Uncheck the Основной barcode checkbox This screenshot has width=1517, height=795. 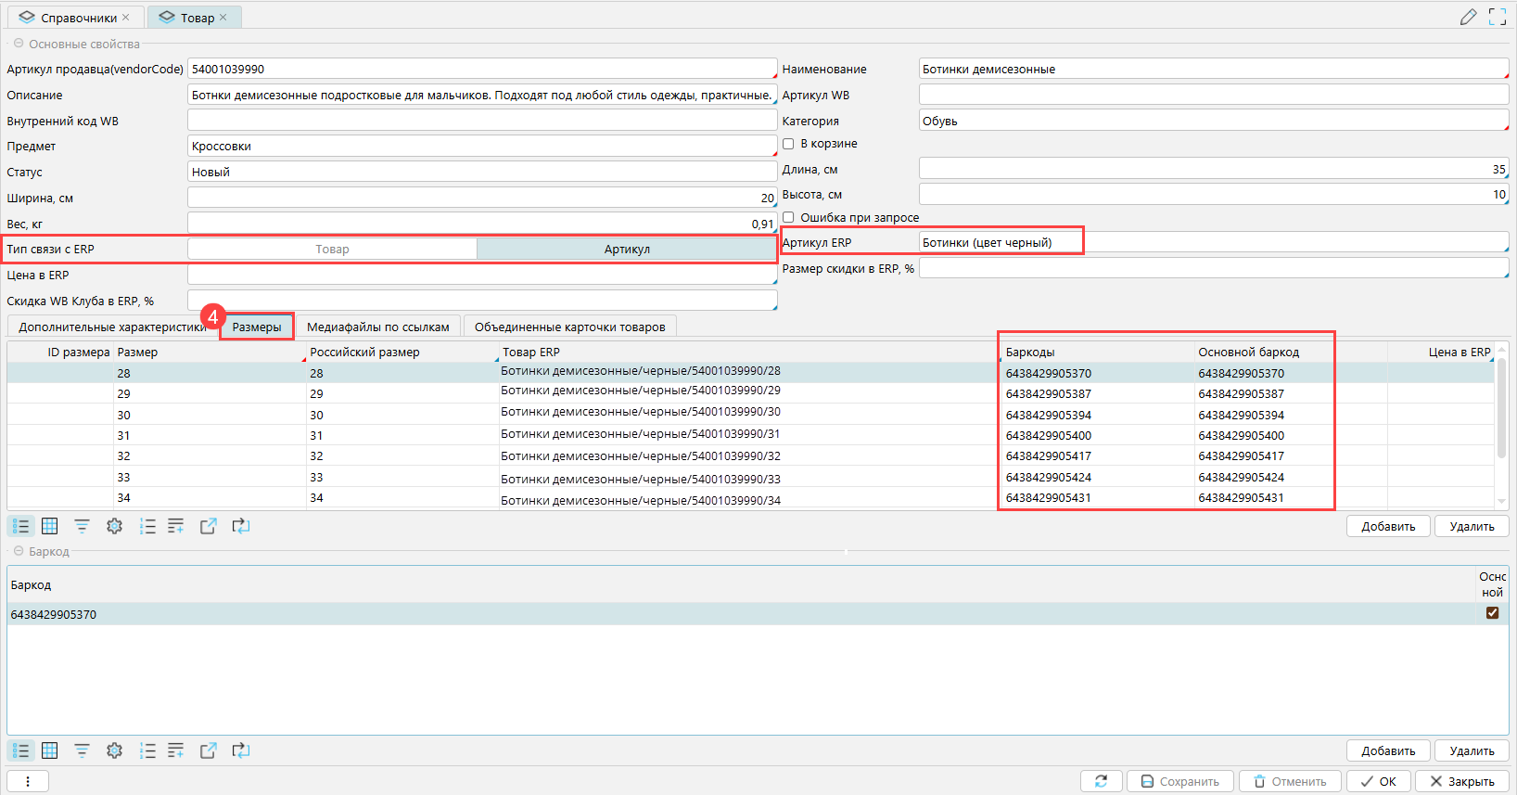coord(1492,612)
